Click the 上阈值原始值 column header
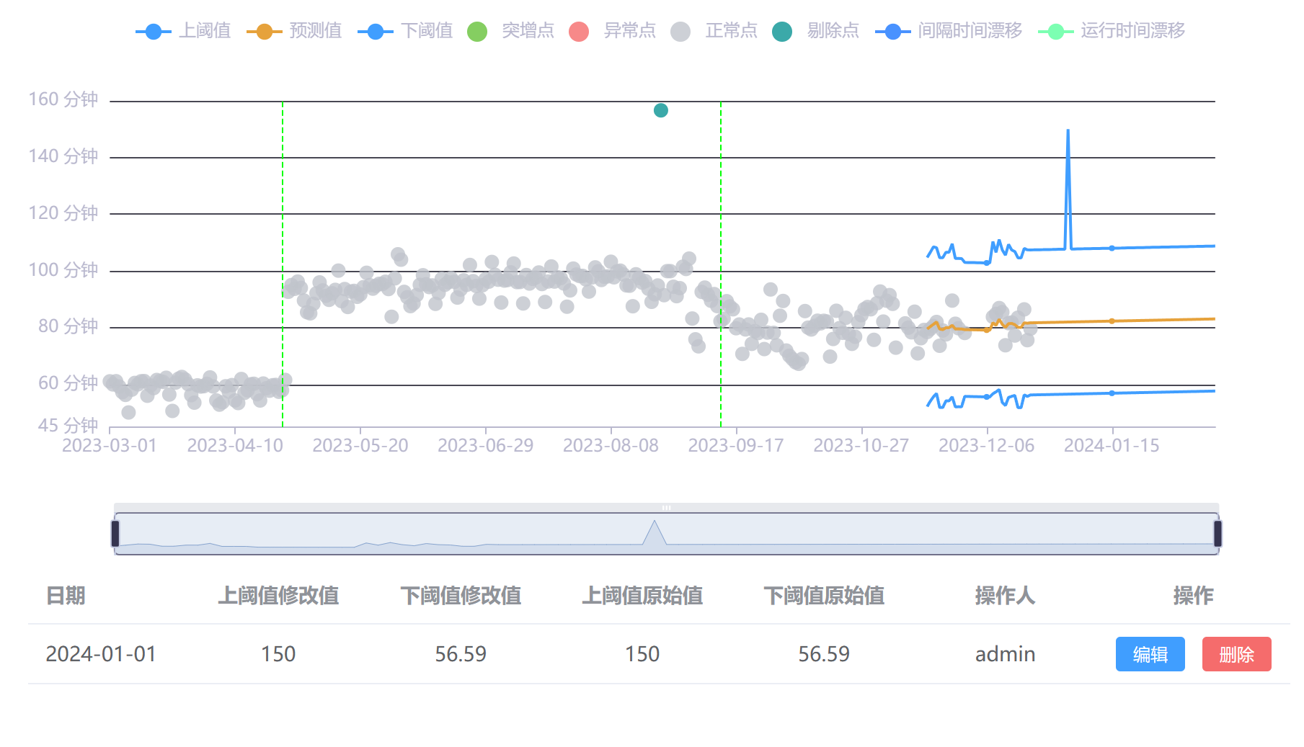 click(642, 596)
